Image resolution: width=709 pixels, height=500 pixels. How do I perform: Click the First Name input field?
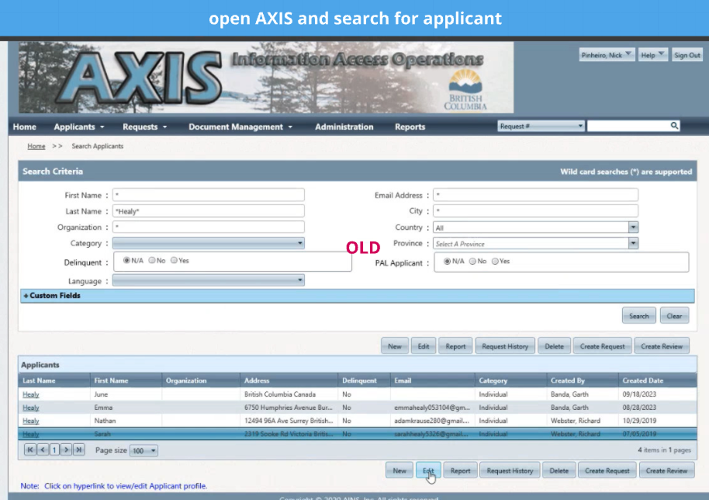(209, 195)
